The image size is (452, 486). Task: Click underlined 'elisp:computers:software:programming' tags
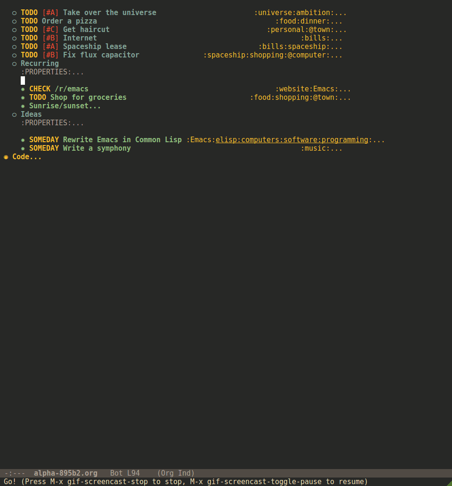click(x=292, y=140)
